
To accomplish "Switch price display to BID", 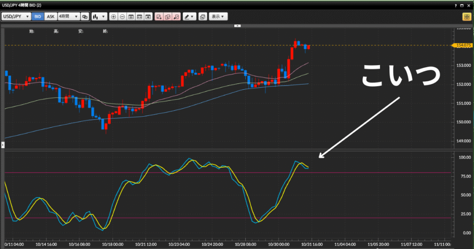I will (38, 17).
